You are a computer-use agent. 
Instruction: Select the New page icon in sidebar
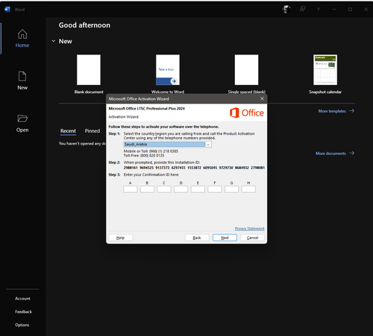click(x=22, y=76)
